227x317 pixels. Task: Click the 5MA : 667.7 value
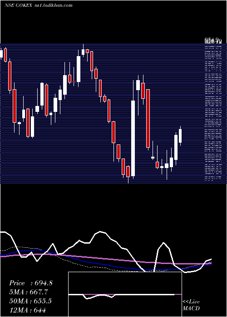tap(30, 292)
